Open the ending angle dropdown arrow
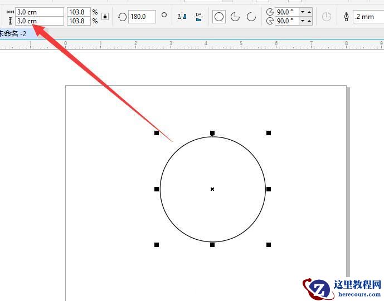 303,21
